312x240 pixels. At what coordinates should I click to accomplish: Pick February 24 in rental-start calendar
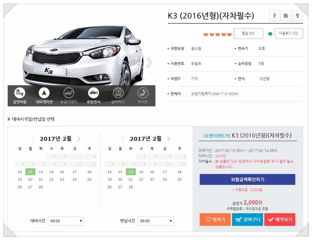(75, 179)
